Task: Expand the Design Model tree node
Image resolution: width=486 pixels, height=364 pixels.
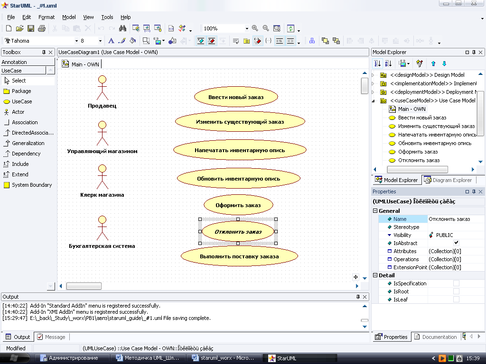Action: point(373,75)
